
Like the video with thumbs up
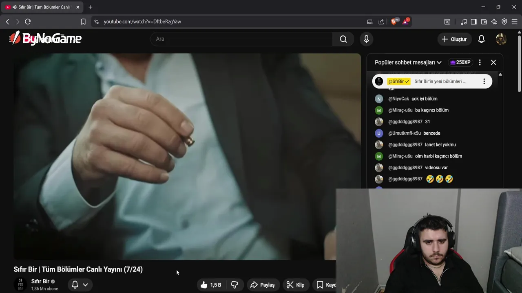point(211,285)
